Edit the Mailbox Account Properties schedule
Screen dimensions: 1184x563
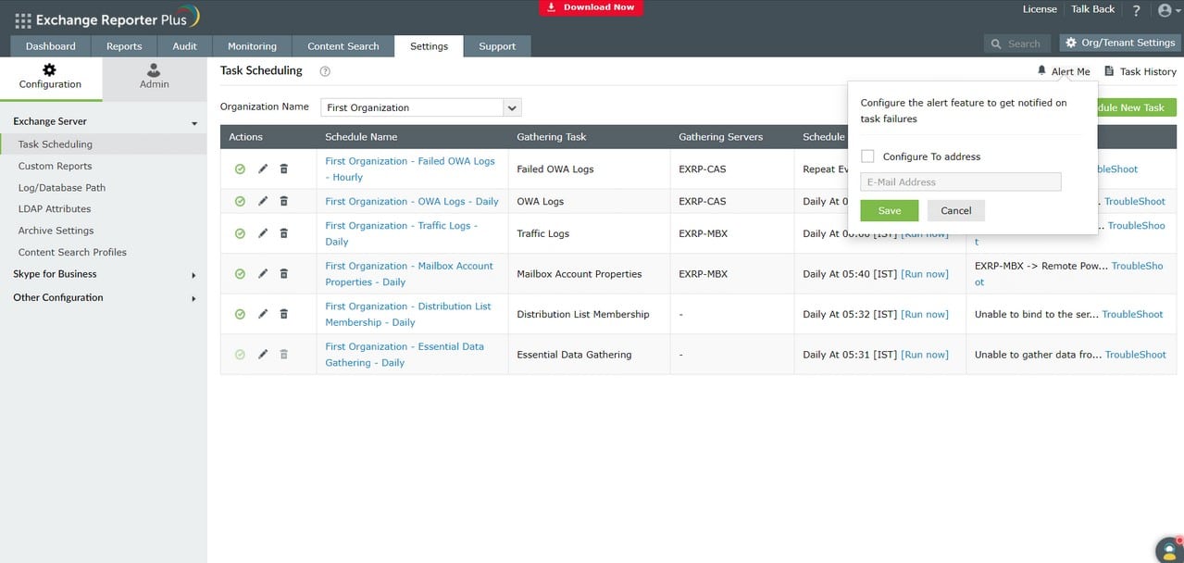pos(263,273)
